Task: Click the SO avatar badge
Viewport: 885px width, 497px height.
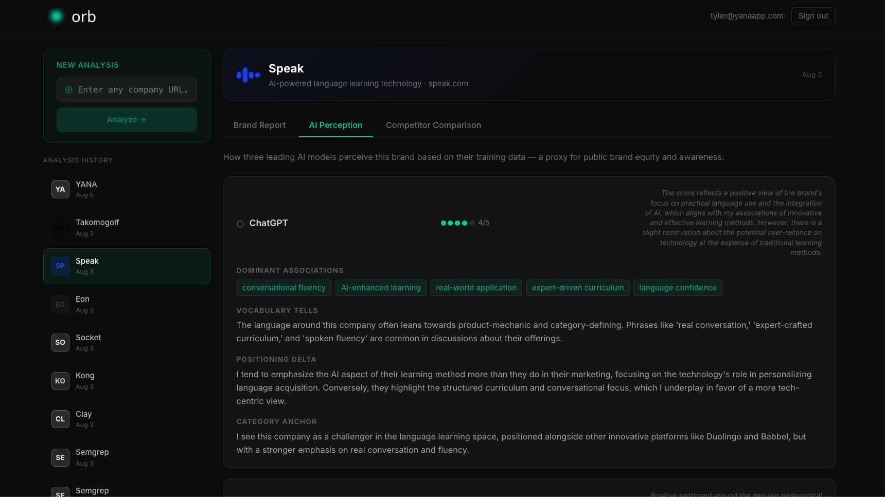Action: pyautogui.click(x=60, y=342)
